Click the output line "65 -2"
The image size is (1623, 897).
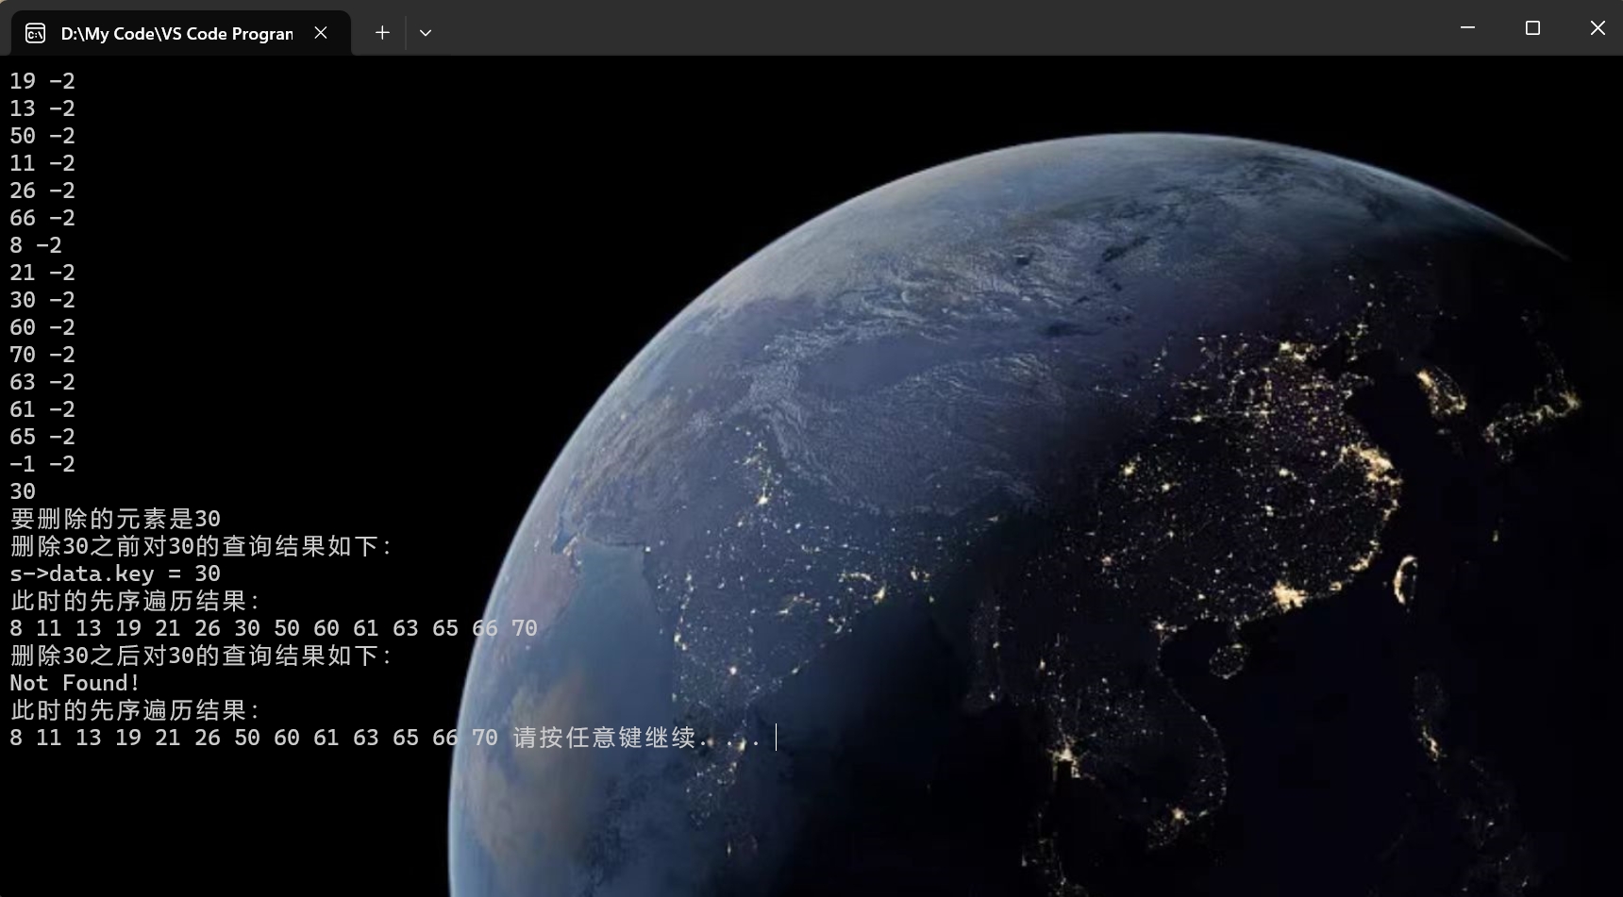(x=42, y=437)
